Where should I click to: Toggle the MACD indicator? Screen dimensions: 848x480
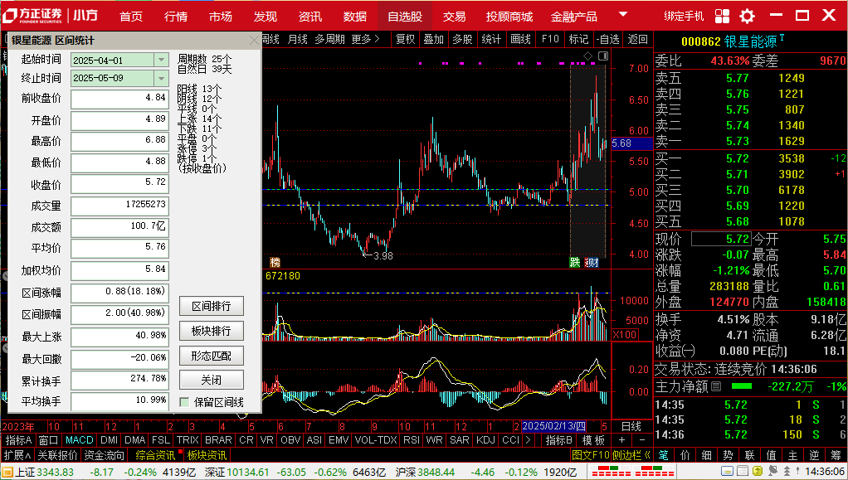click(79, 440)
